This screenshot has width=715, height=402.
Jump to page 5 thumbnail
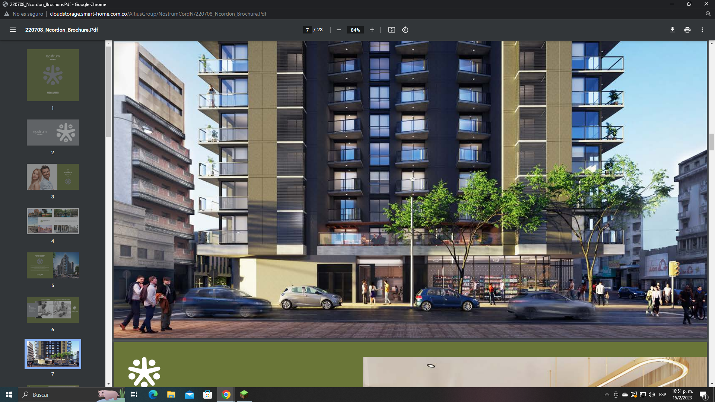click(53, 265)
